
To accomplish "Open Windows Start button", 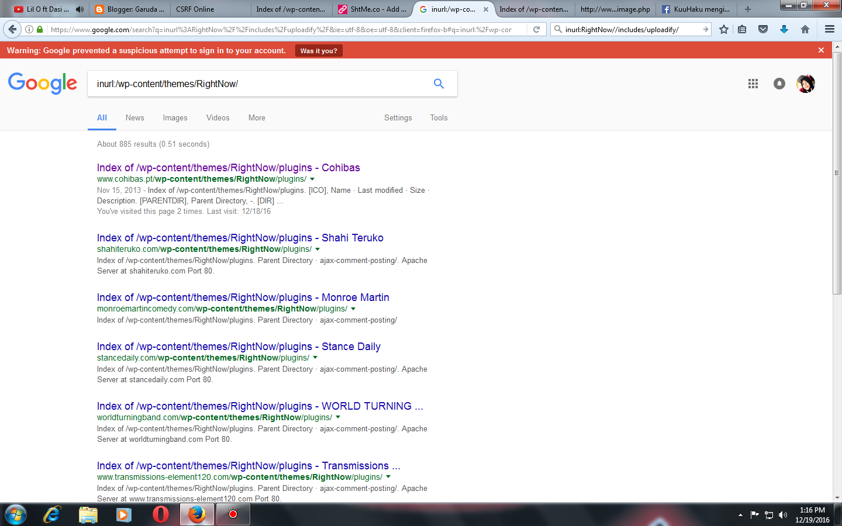I will point(16,515).
